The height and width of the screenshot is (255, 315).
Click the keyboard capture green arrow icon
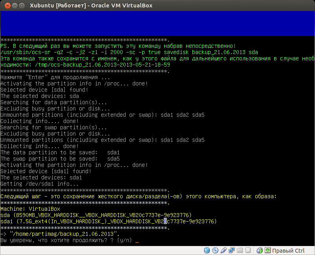267,250
